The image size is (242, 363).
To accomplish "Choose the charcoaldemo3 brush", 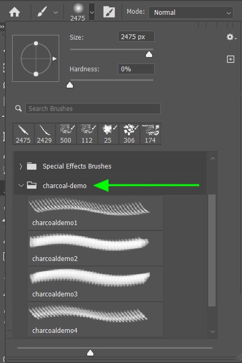I will pyautogui.click(x=96, y=284).
